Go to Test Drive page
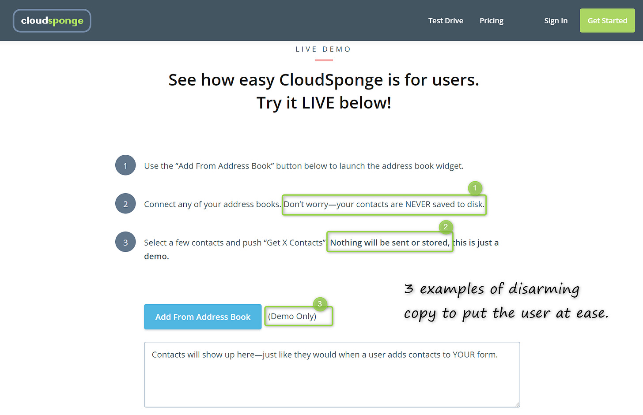This screenshot has width=643, height=415. pyautogui.click(x=446, y=21)
